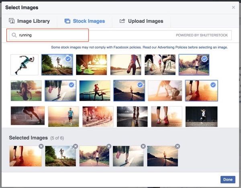
Task: Remove the fifth selected image with X
Action: tap(178, 146)
